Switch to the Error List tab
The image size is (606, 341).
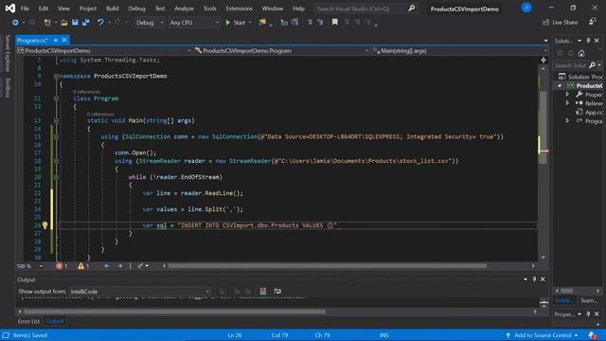pos(28,321)
